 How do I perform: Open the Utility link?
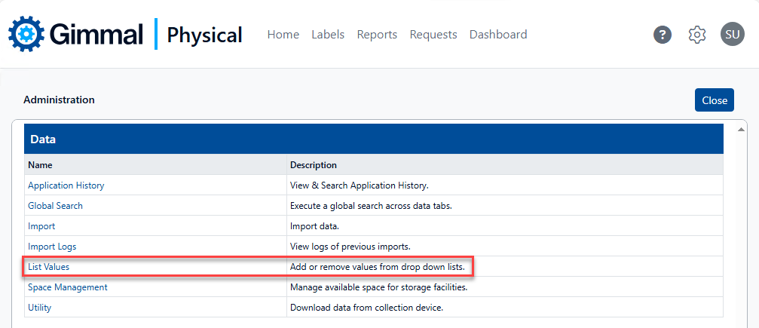(40, 307)
